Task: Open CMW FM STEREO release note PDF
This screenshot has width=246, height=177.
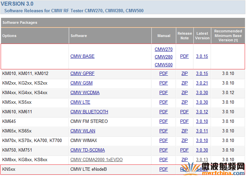Action: (x=184, y=121)
